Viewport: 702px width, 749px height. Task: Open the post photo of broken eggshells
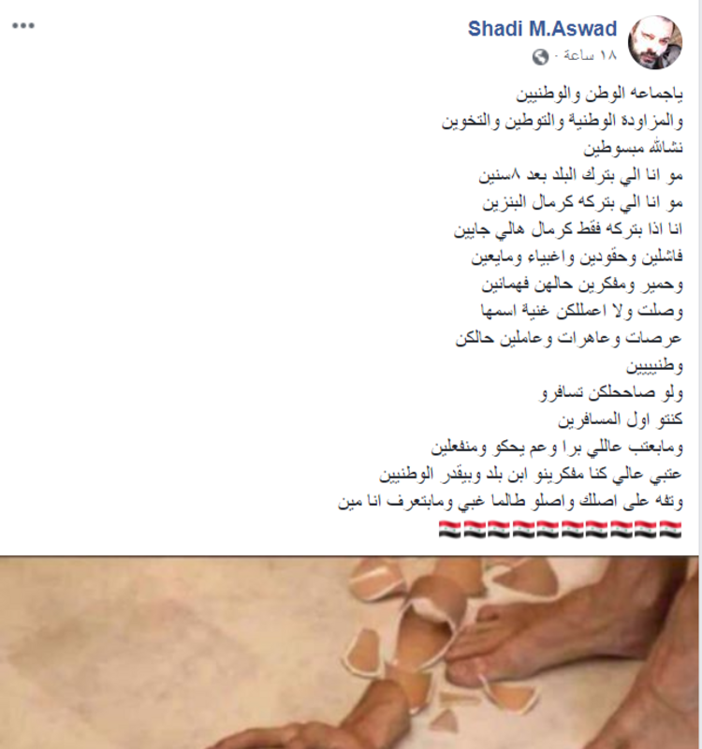point(349,652)
